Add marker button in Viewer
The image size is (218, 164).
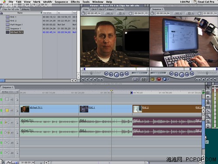click(x=95, y=79)
